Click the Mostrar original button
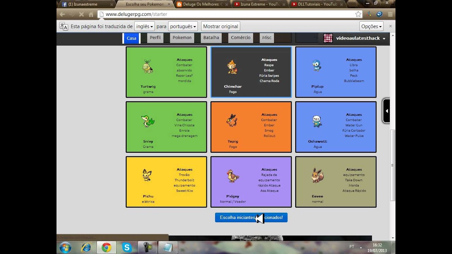This screenshot has width=452, height=254. coord(221,26)
